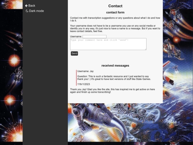193x145 pixels.
Task: Grab the comment box resize handle
Action: click(x=145, y=49)
